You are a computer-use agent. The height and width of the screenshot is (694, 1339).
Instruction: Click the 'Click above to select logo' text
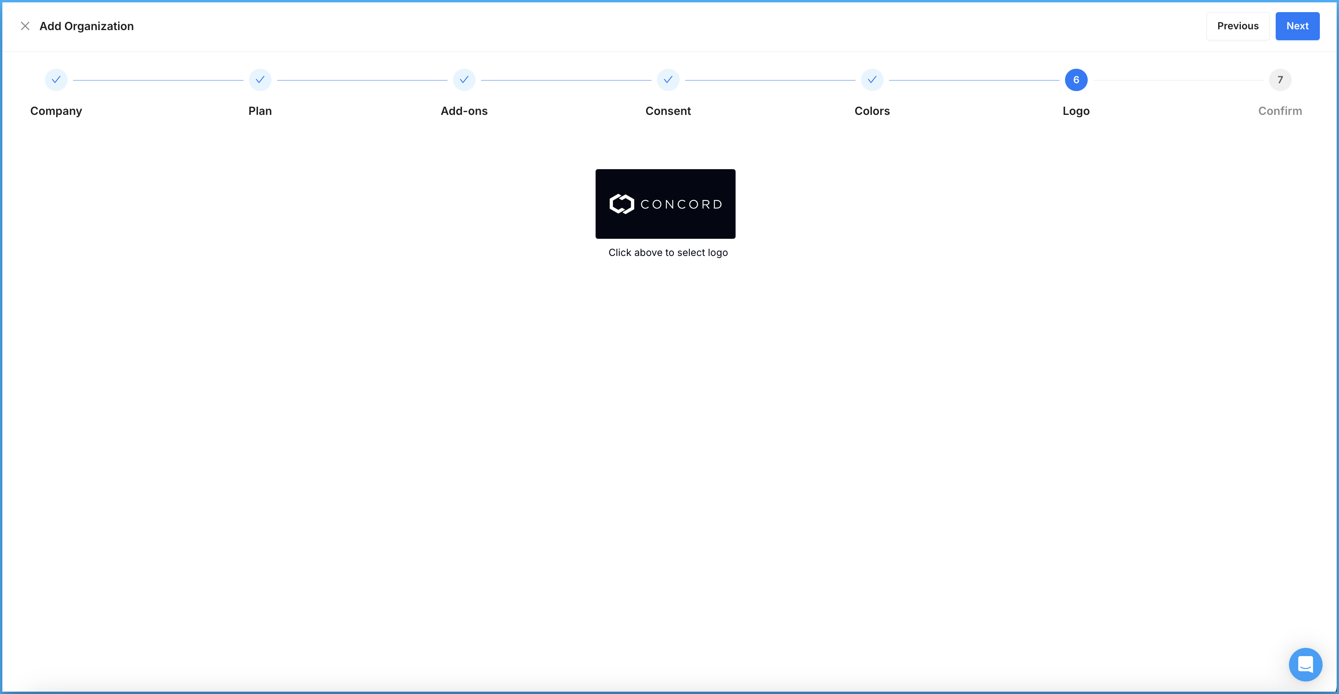click(668, 253)
